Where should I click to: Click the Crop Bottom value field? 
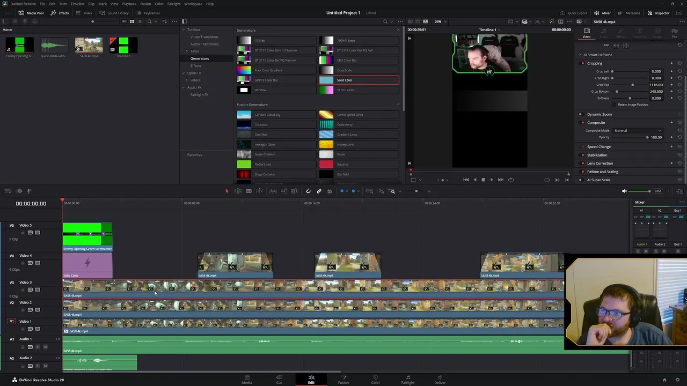tap(656, 91)
